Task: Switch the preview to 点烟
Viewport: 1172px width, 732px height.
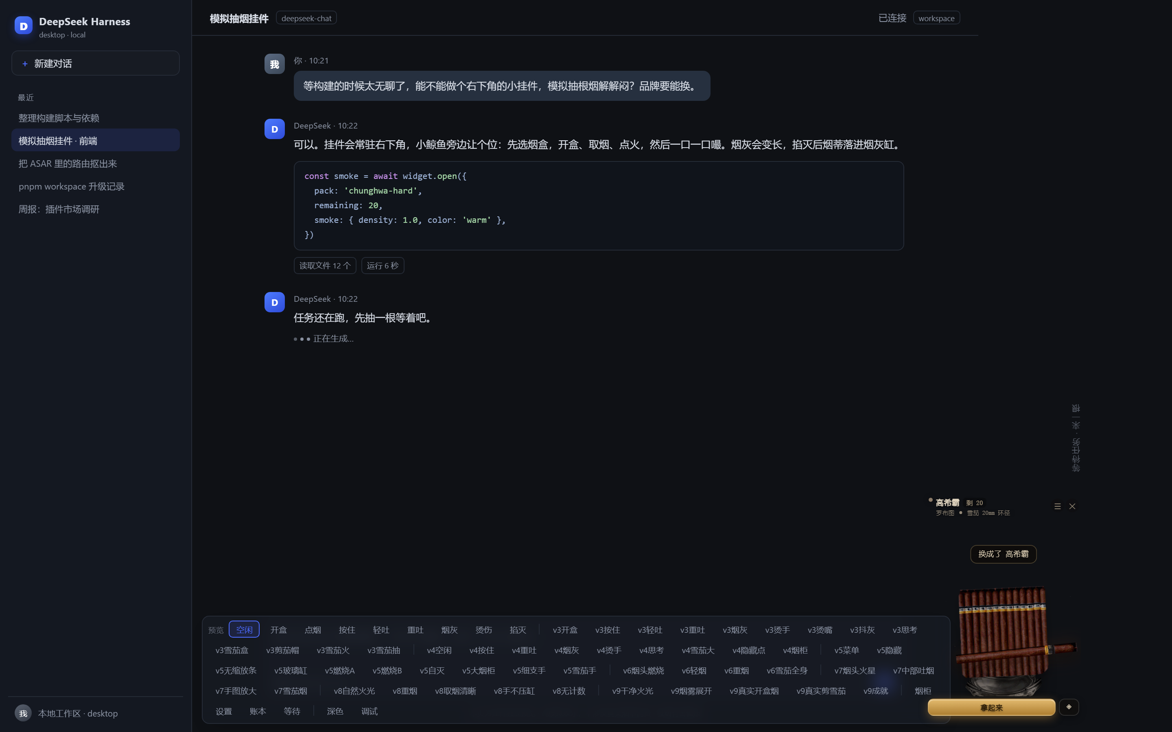Action: [313, 630]
